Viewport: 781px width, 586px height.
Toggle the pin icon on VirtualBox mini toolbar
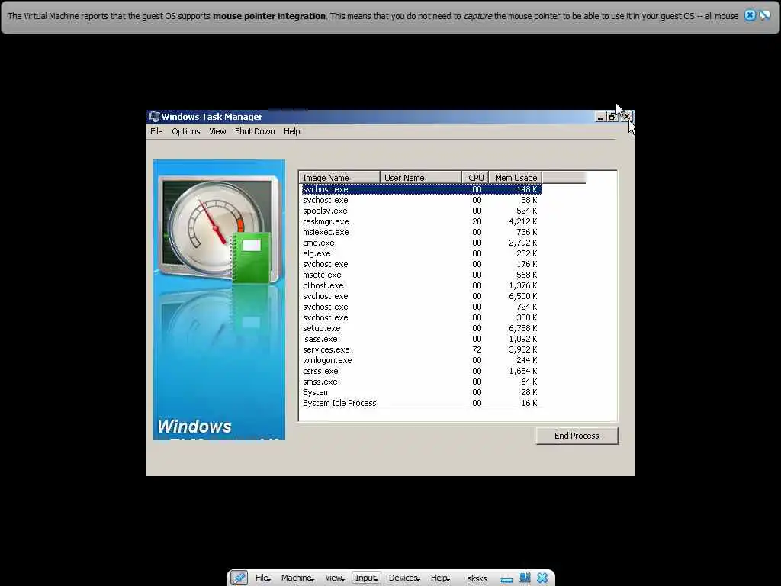coord(239,578)
